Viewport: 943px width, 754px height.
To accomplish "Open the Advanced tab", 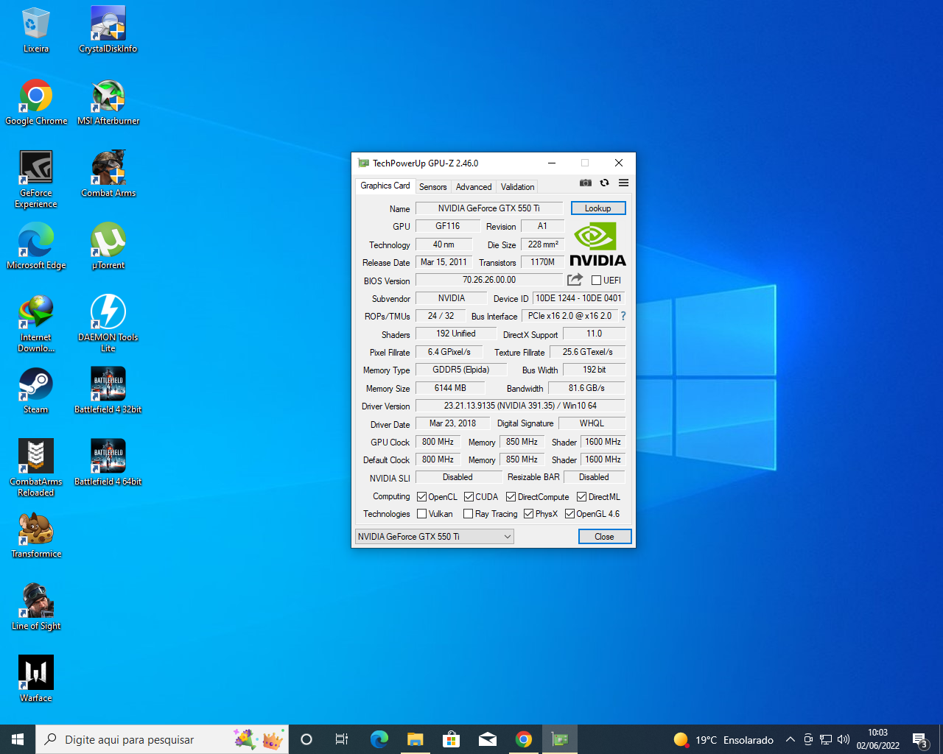I will [x=474, y=187].
